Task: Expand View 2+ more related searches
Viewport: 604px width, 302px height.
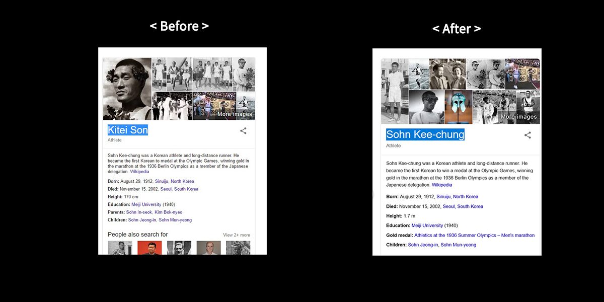Action: point(236,235)
